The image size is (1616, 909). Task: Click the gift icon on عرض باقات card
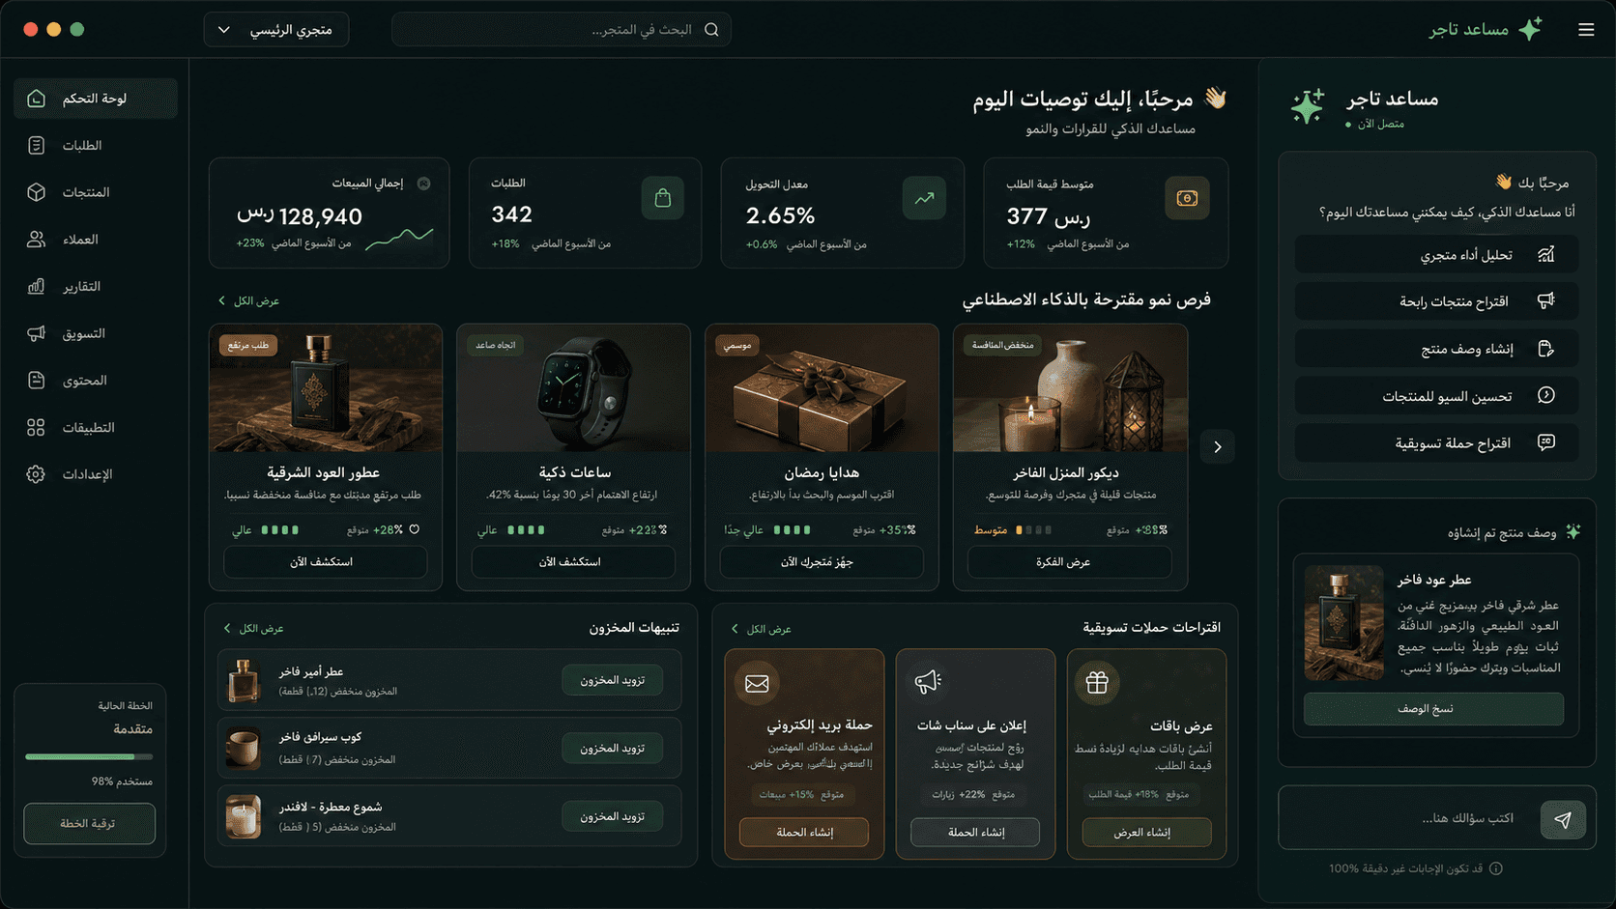(x=1097, y=683)
